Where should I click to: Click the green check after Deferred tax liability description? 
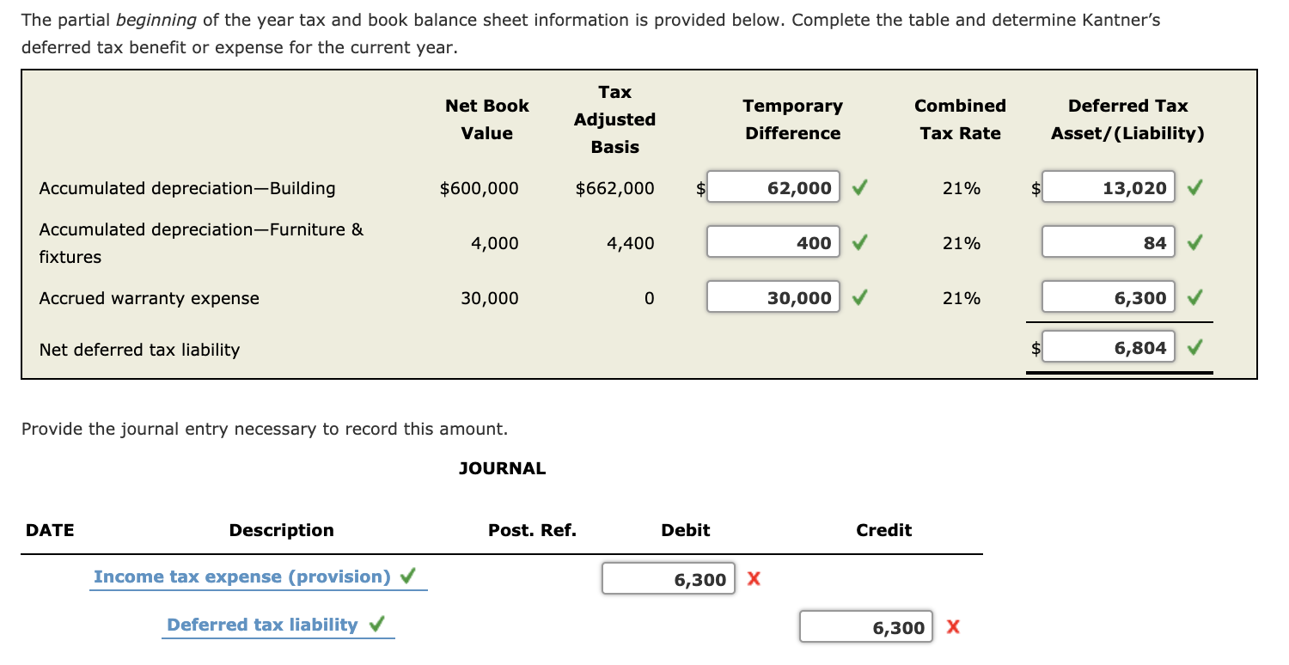(378, 624)
